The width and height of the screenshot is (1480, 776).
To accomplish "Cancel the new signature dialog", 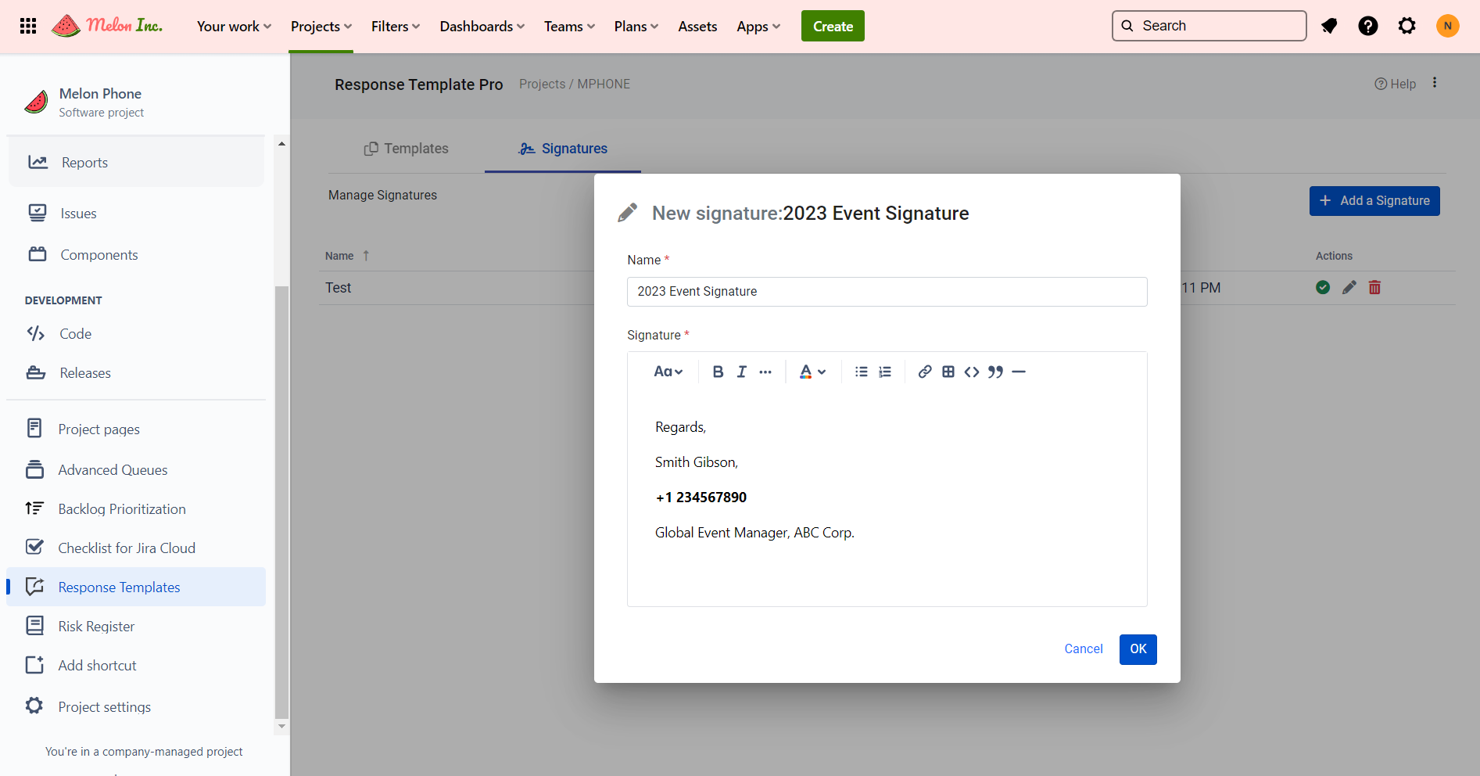I will click(x=1083, y=648).
